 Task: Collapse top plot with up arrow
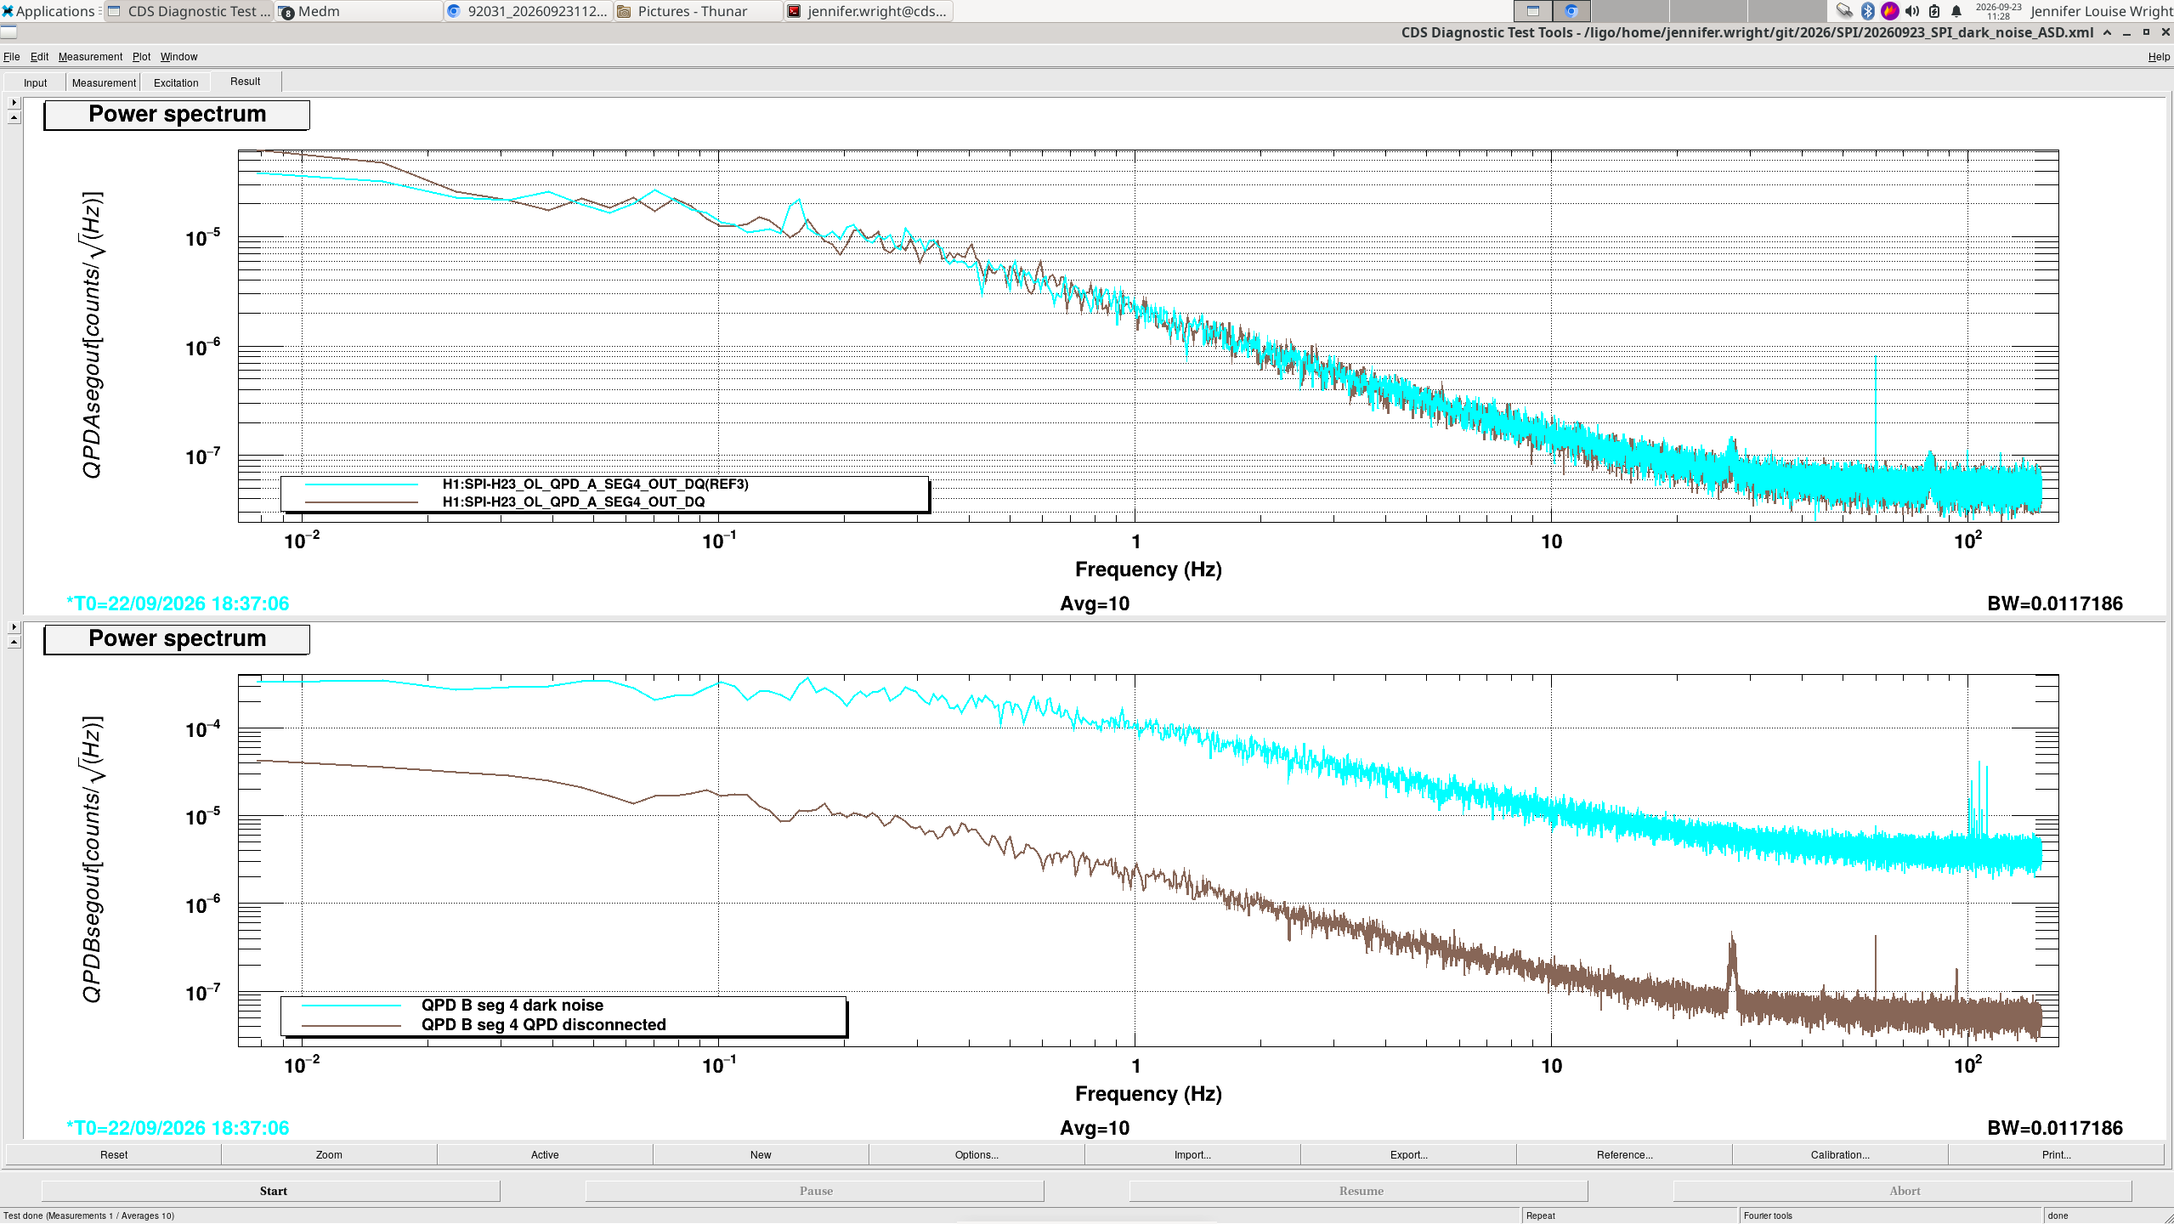point(14,117)
